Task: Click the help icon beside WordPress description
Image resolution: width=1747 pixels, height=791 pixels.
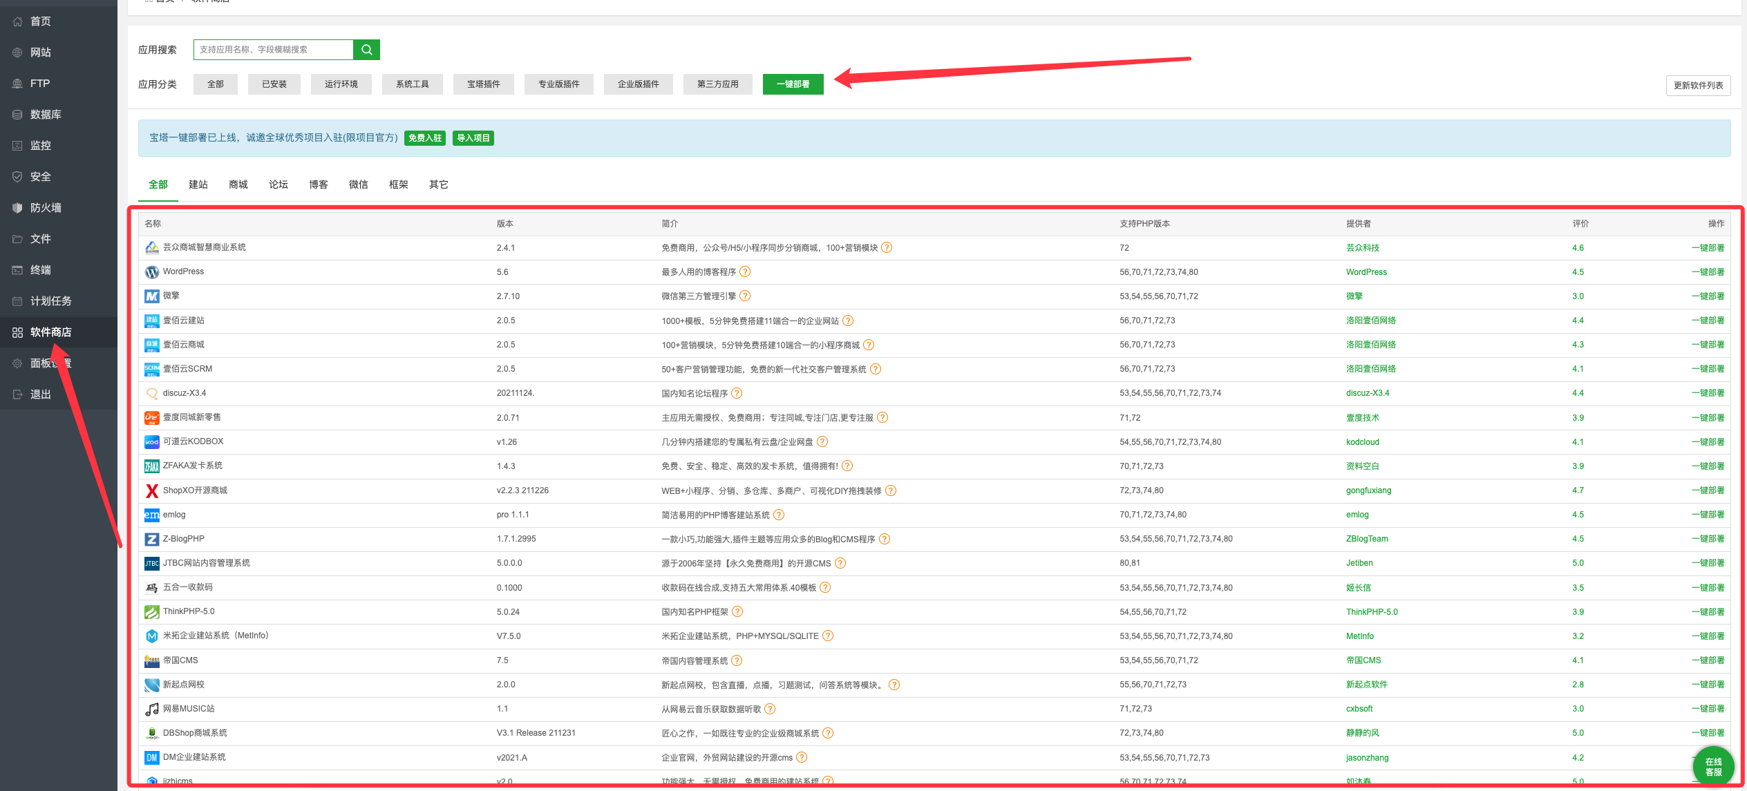Action: (745, 271)
